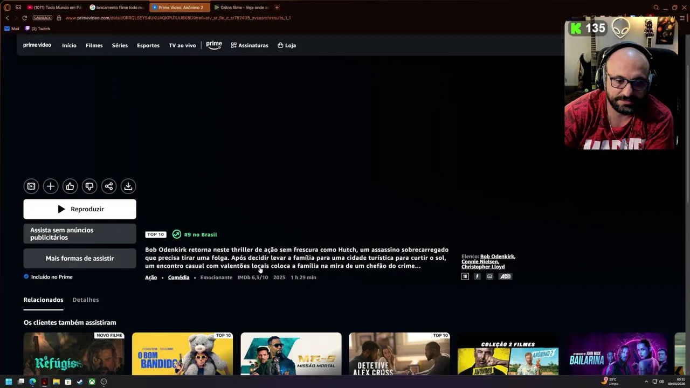Select the Relacionados tab

pos(43,300)
